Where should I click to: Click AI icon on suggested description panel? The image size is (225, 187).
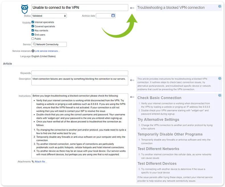pos(220,79)
